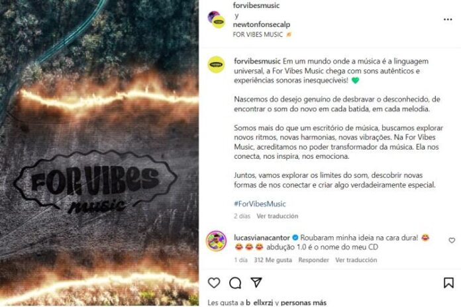Open lucasvianacantor's profile picture

[217, 241]
